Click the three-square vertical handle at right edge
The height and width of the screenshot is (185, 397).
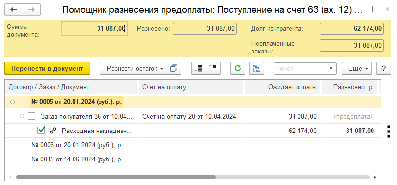[389, 132]
